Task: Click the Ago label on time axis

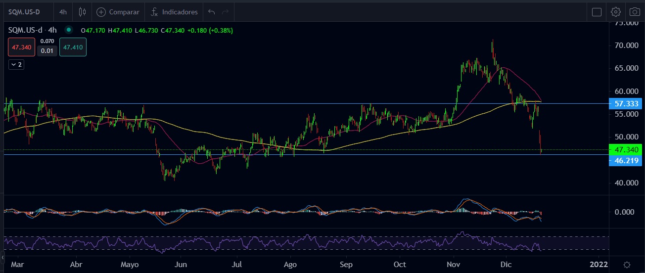Action: pyautogui.click(x=290, y=265)
